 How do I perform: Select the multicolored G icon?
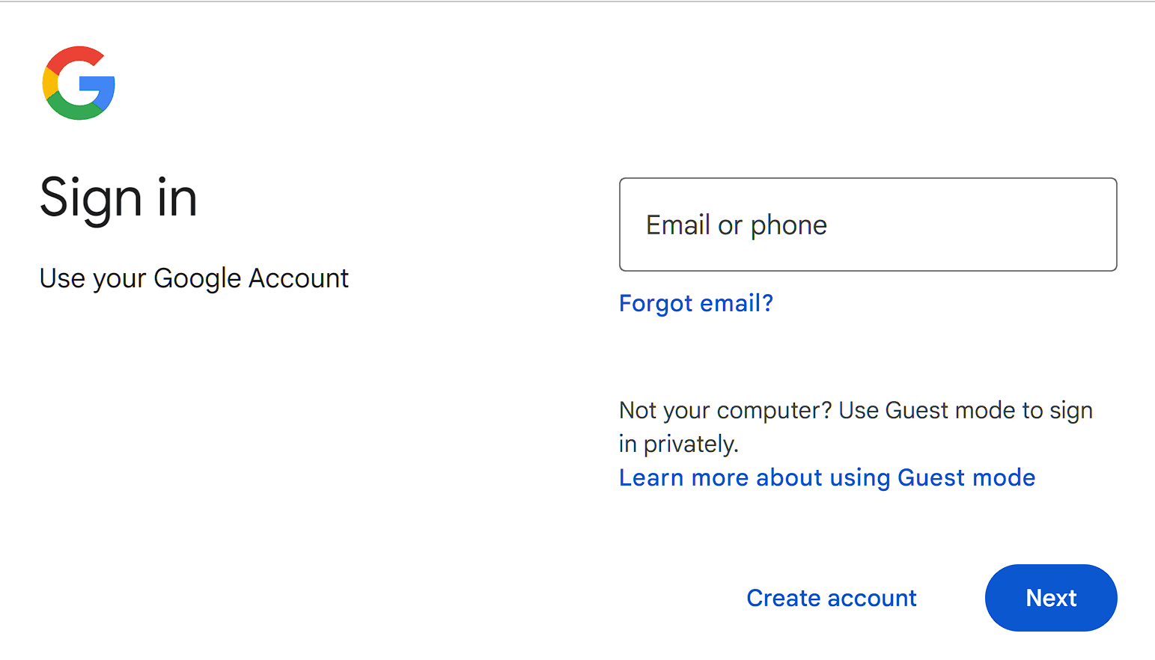pyautogui.click(x=79, y=83)
